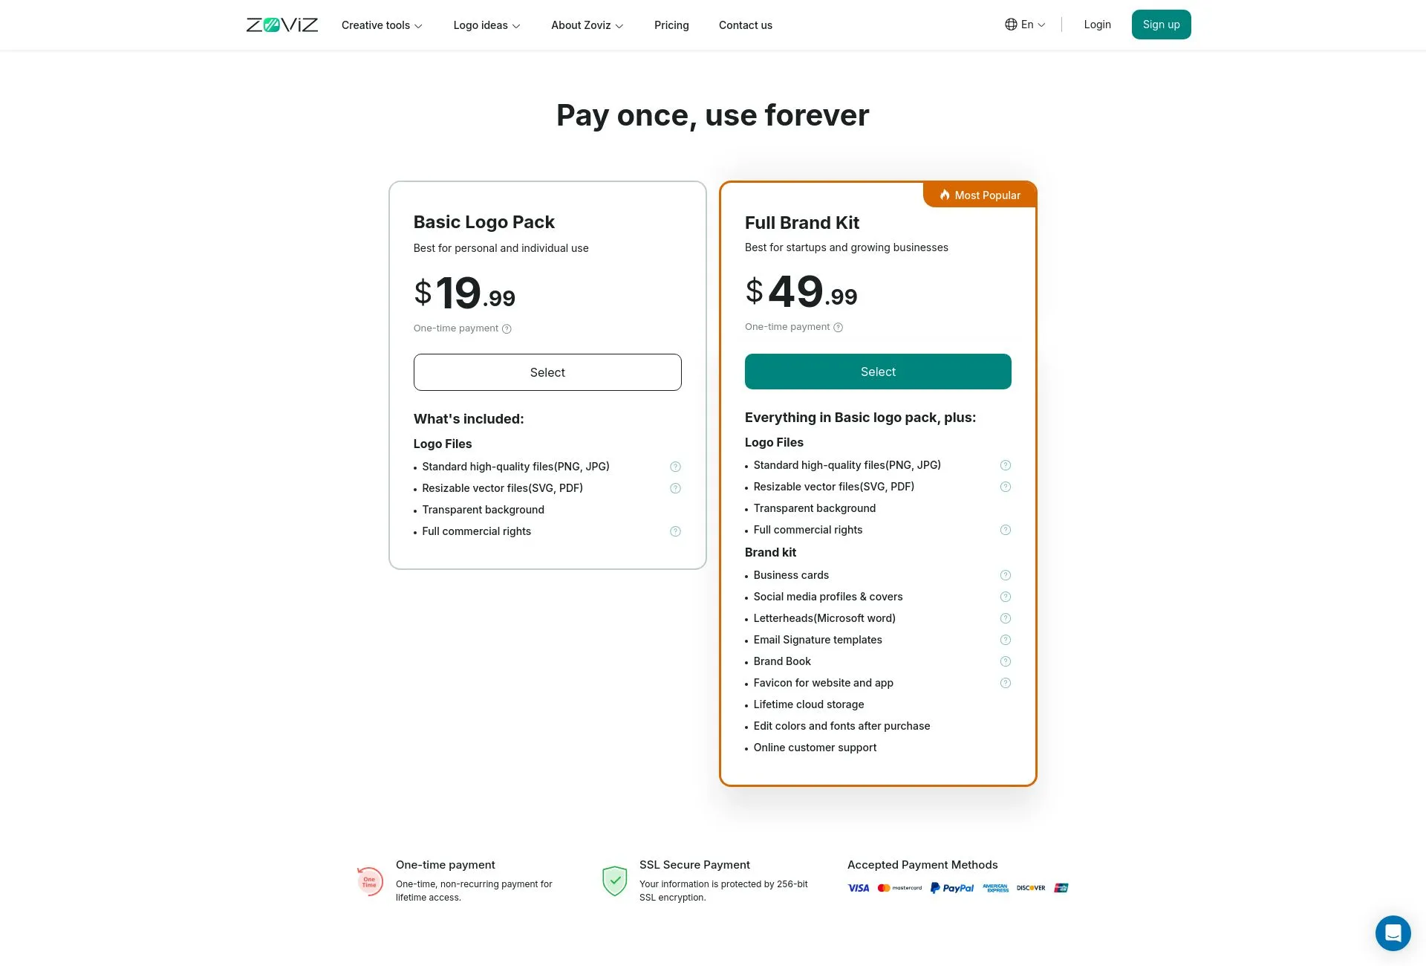Open the Contact us page

pos(745,25)
